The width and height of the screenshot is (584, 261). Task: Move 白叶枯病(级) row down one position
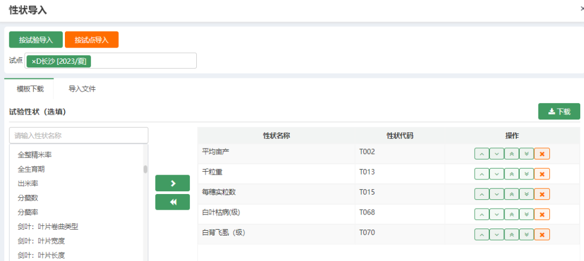[496, 214]
